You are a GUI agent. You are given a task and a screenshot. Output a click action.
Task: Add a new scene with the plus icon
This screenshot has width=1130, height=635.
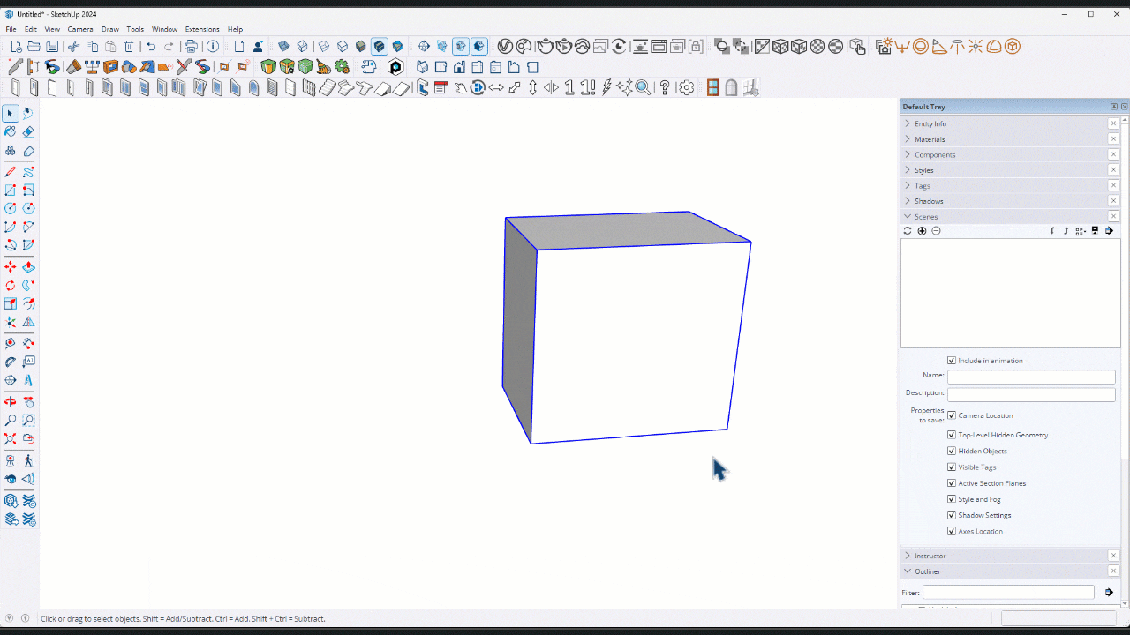pos(922,230)
